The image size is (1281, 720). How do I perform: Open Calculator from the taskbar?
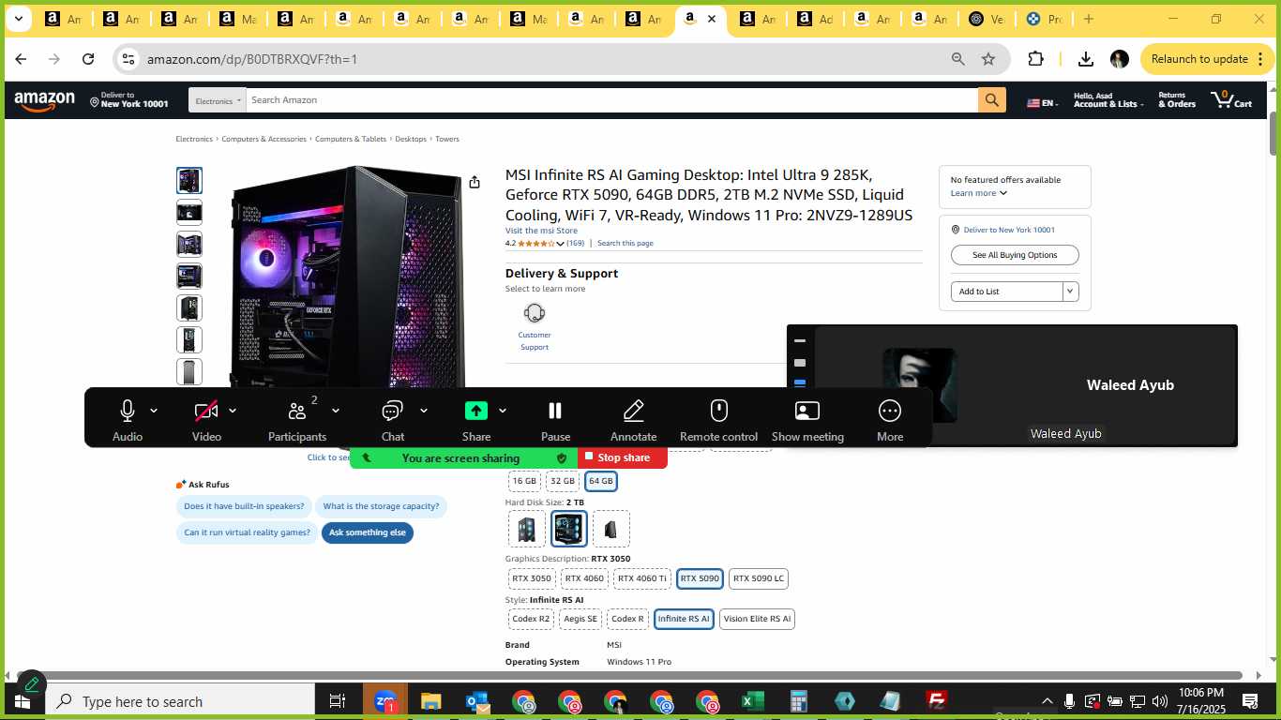(799, 701)
